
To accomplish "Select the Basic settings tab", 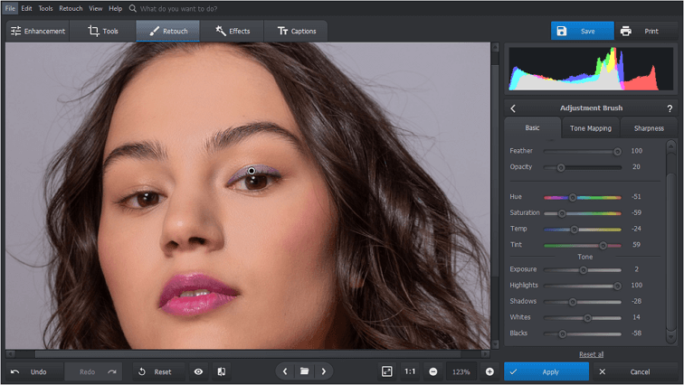I will 532,127.
